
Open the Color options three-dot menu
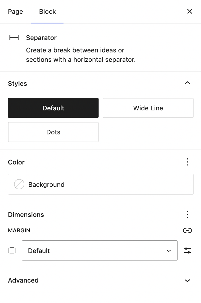[187, 162]
